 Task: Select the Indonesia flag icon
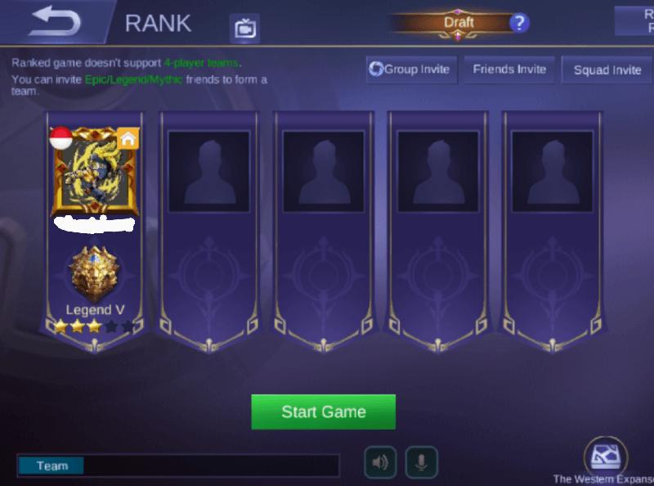[x=60, y=137]
